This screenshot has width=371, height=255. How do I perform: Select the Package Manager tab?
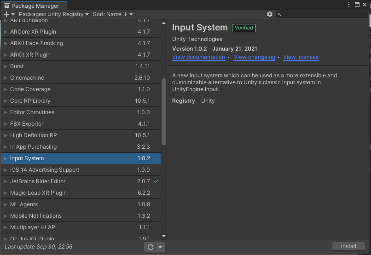33,6
